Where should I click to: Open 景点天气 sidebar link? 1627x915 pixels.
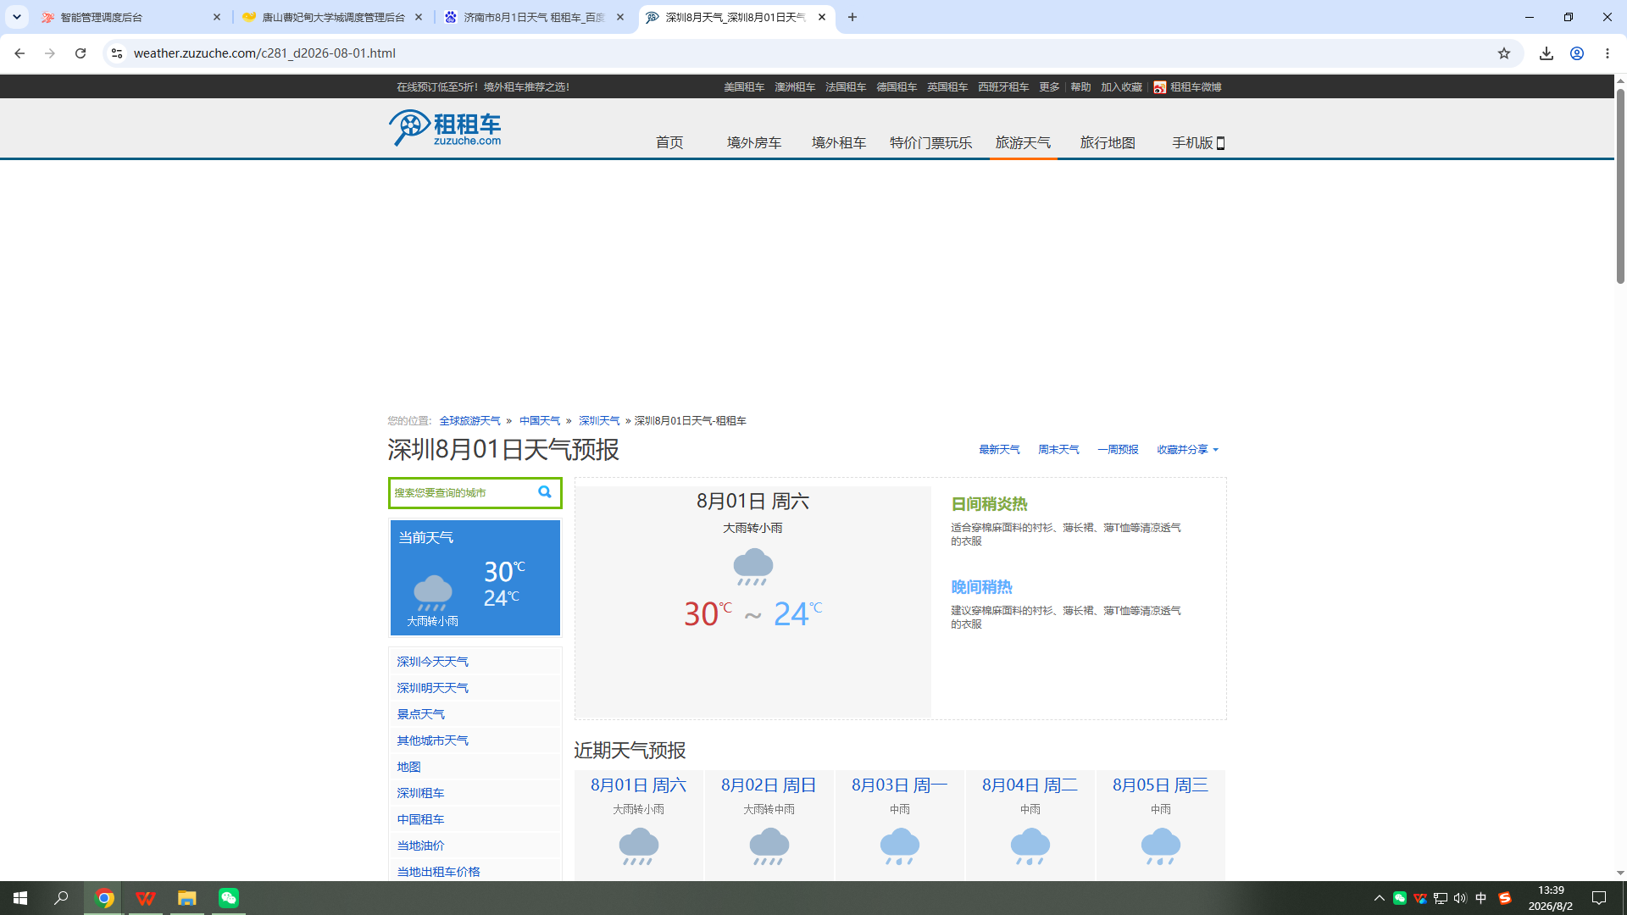click(420, 714)
